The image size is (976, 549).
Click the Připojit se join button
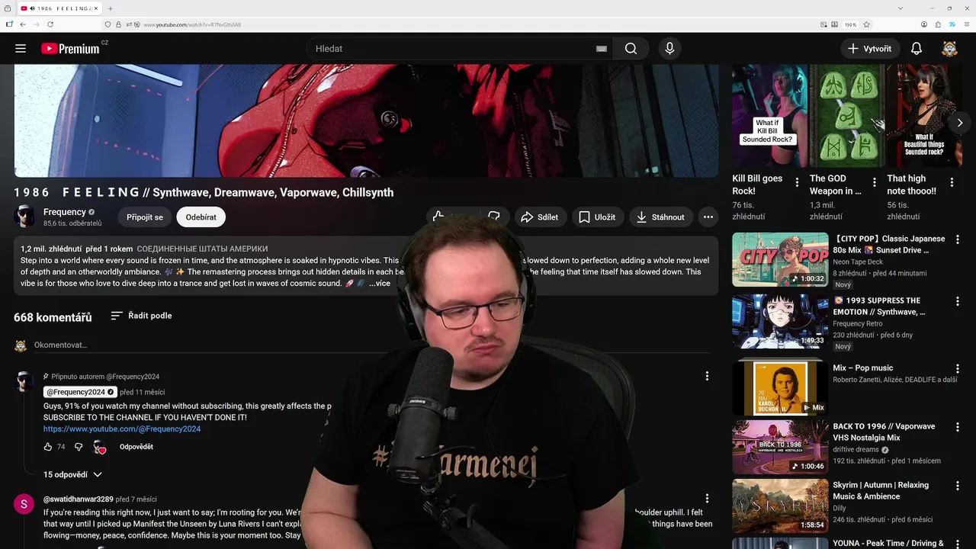coord(145,217)
